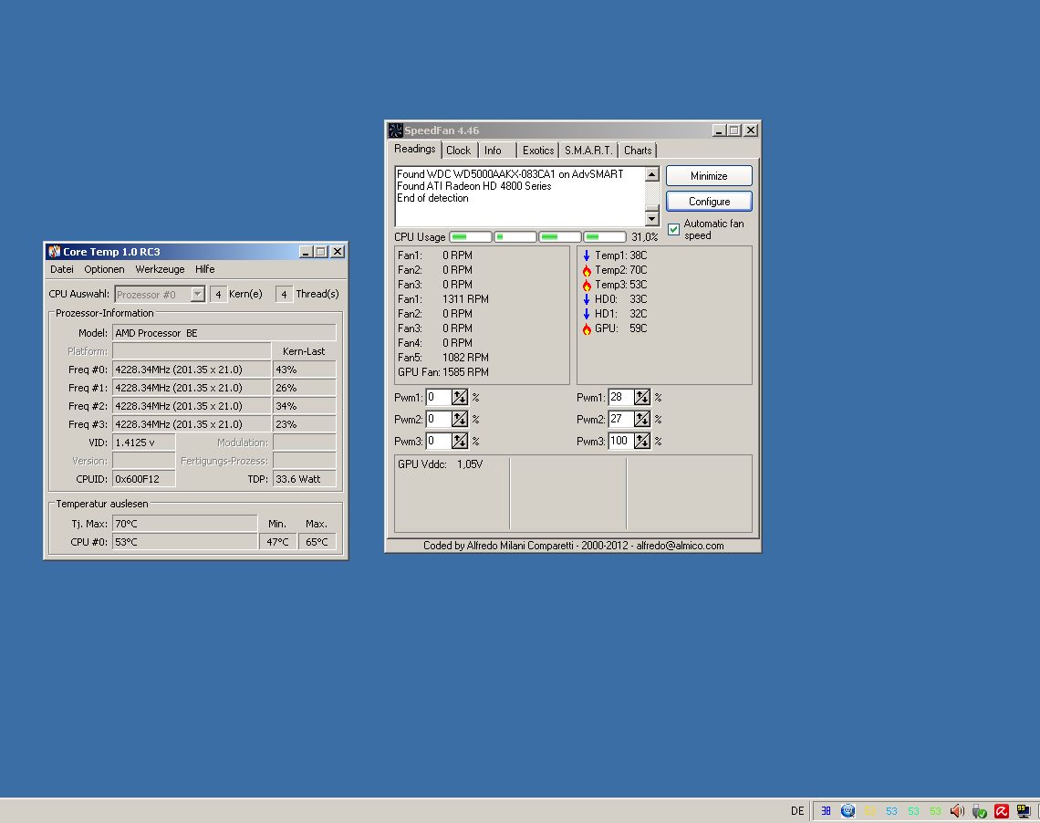This screenshot has width=1040, height=823.
Task: Click the Freq #0 frequency value field
Action: point(192,370)
